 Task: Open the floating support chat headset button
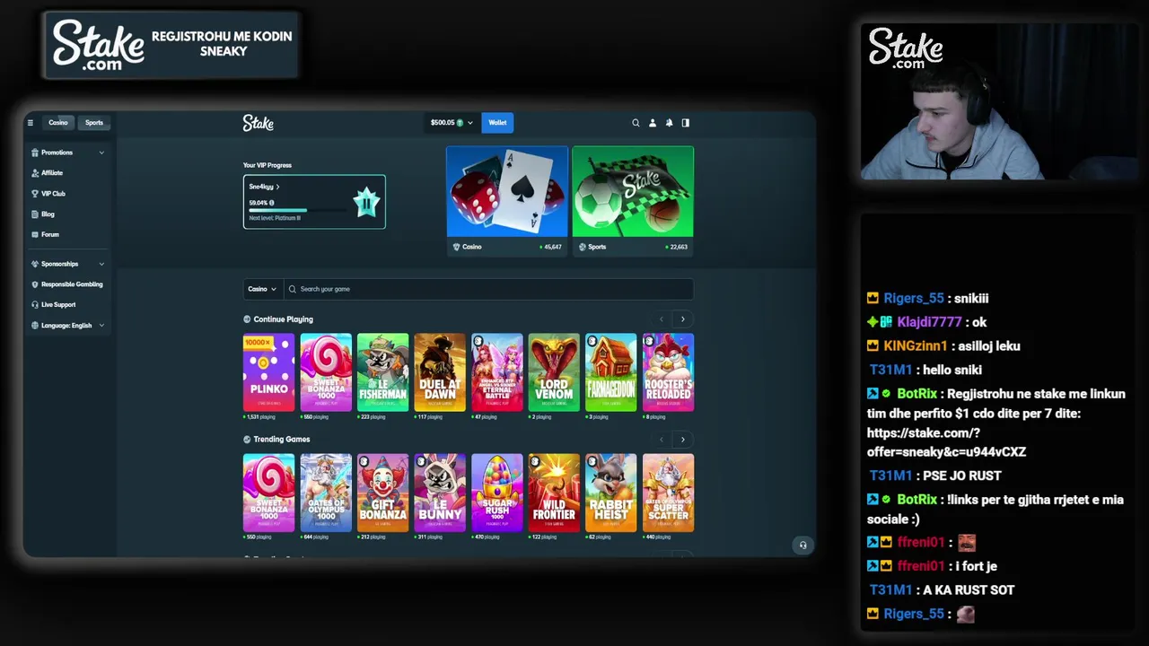point(803,545)
